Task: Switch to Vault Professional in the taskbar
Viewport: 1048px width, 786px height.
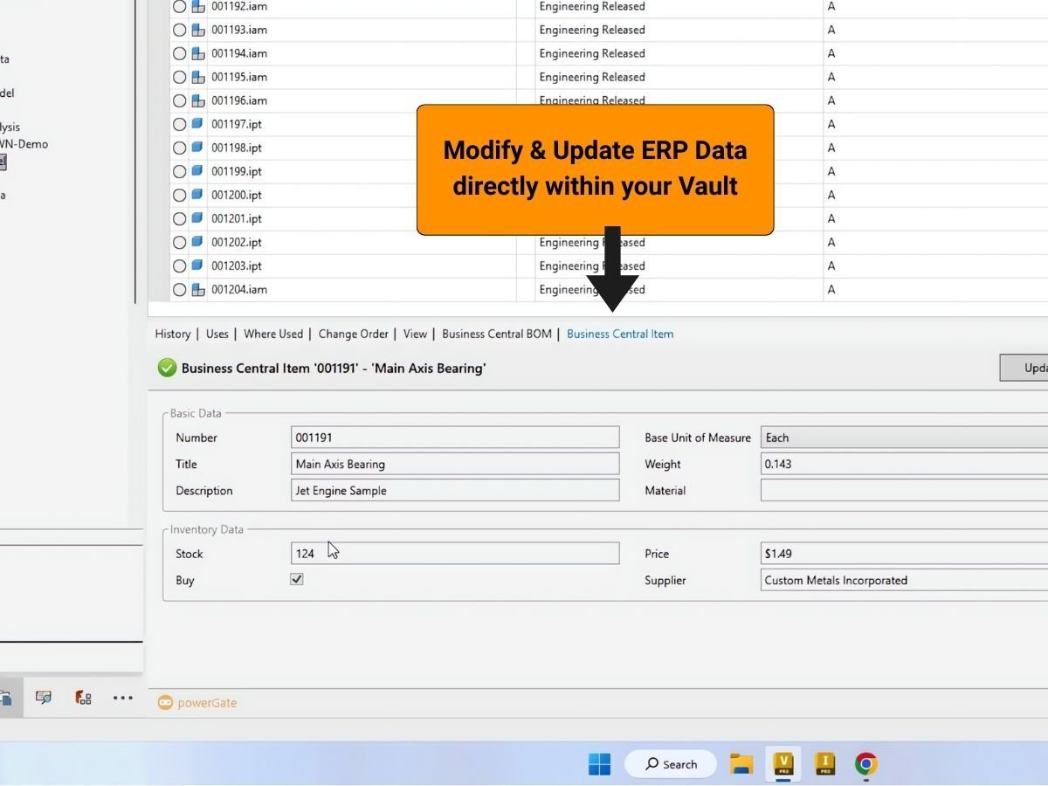Action: [x=783, y=764]
